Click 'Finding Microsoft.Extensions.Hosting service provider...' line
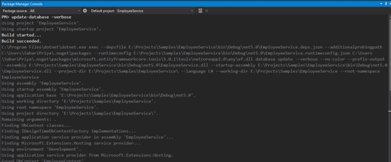The image size is (391, 162). point(71,143)
